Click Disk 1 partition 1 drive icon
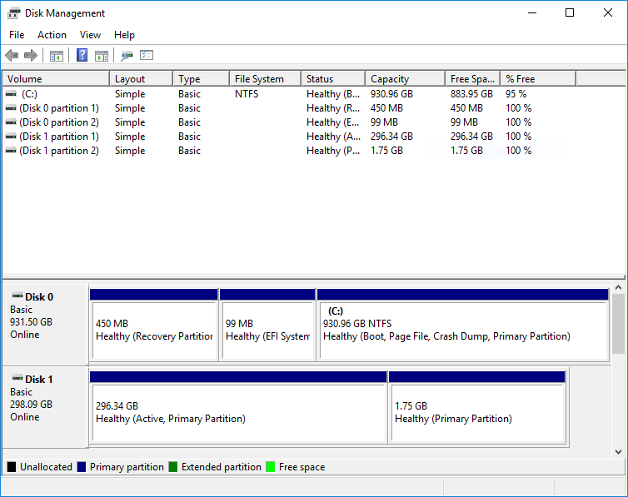This screenshot has height=497, width=628. click(x=11, y=137)
